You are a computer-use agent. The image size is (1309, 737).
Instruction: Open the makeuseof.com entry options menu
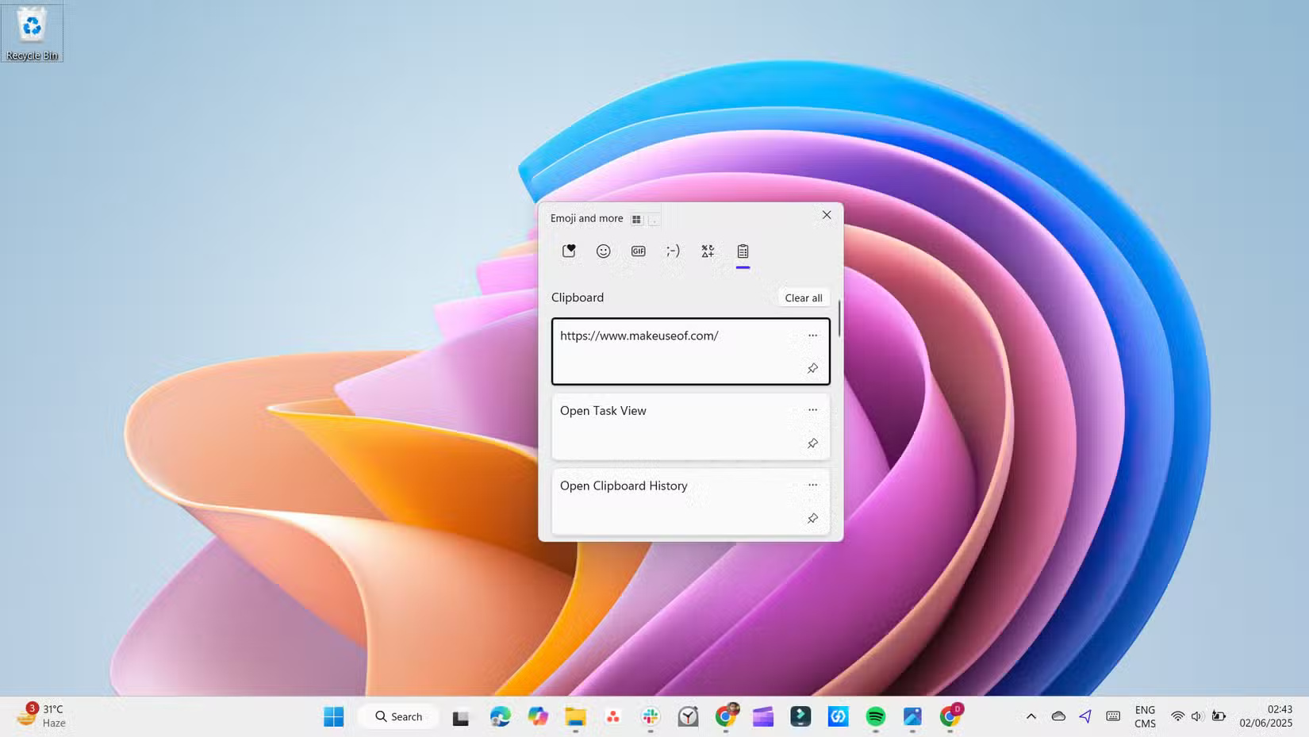pyautogui.click(x=812, y=335)
